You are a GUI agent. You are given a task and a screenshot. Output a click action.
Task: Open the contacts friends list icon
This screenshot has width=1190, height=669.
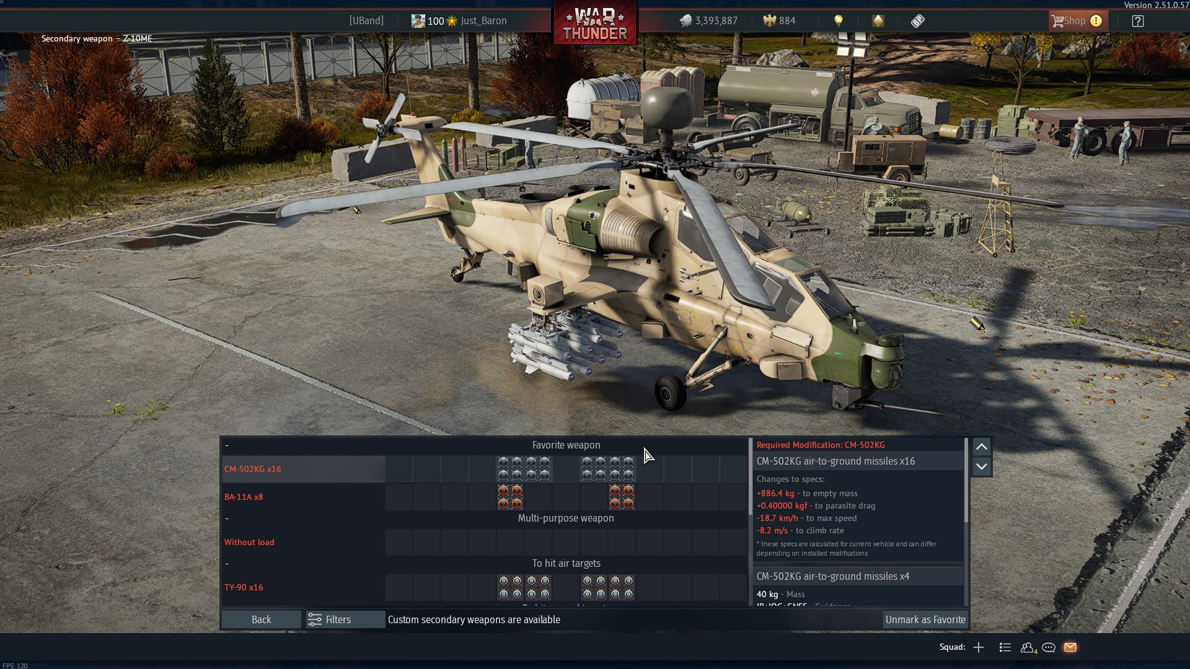[1028, 647]
